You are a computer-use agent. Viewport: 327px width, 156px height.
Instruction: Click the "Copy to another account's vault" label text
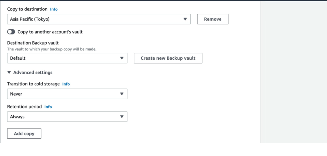[x=50, y=32]
